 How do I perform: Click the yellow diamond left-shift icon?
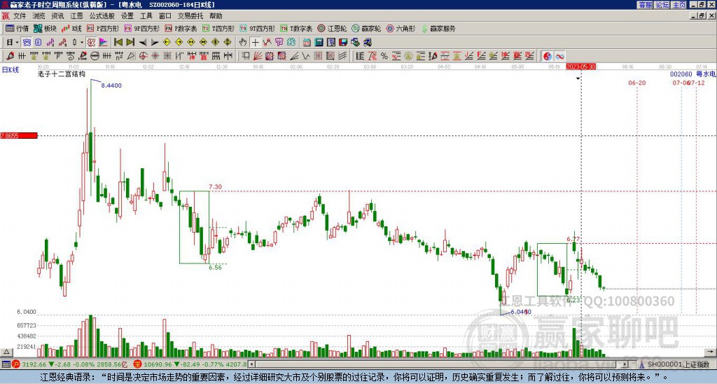(x=167, y=42)
